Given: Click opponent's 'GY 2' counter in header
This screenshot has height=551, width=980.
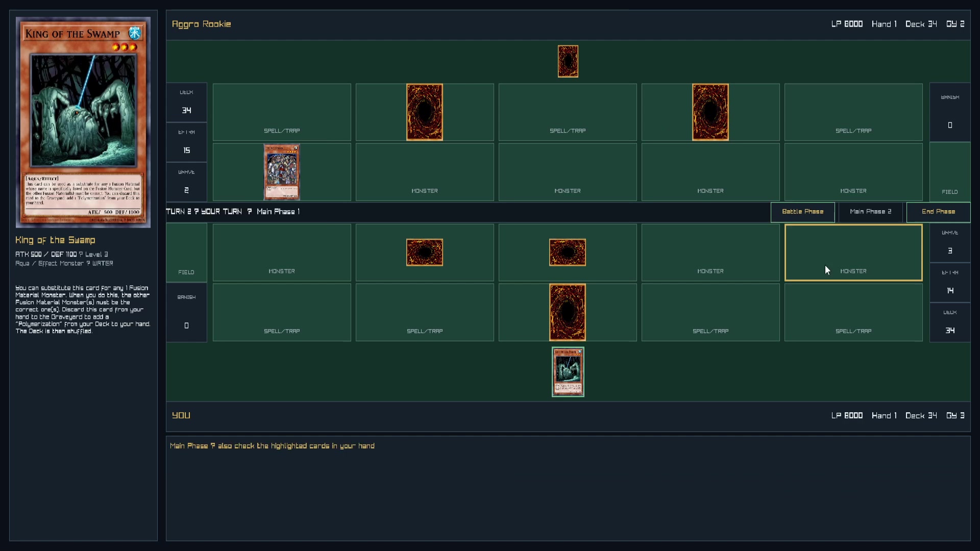Looking at the screenshot, I should pos(955,24).
